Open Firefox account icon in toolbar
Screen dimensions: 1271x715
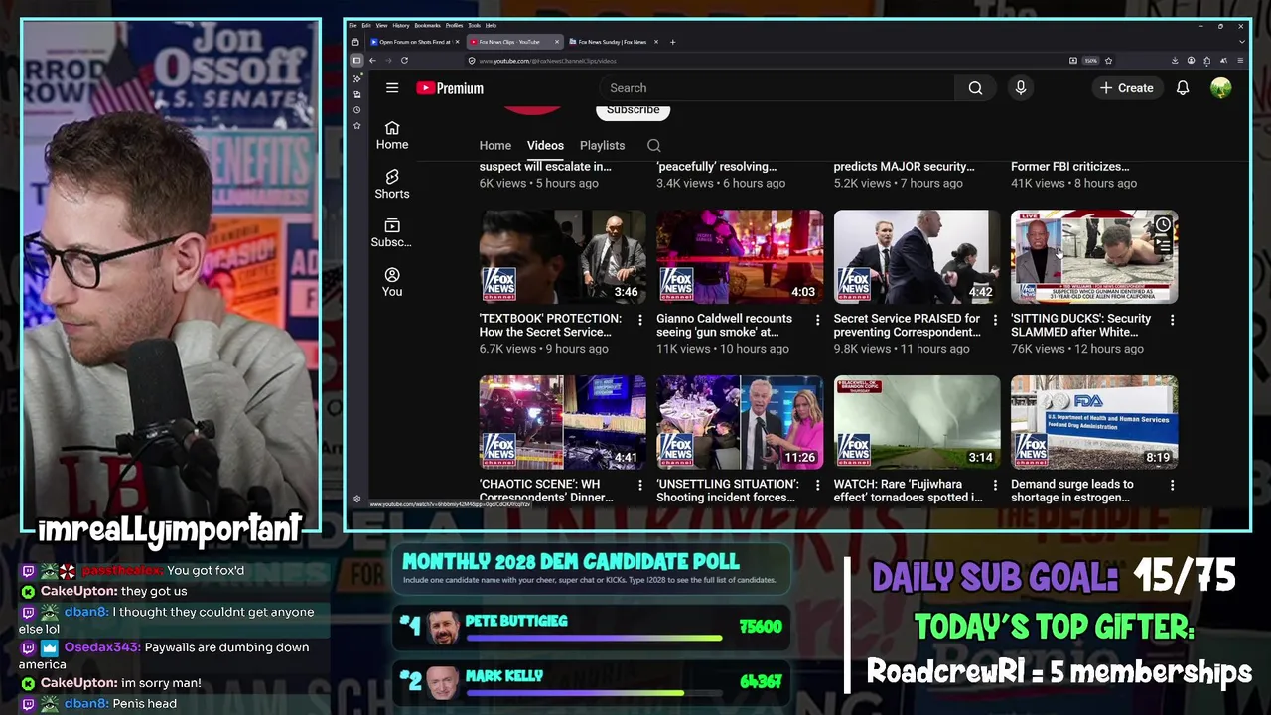(x=1191, y=61)
